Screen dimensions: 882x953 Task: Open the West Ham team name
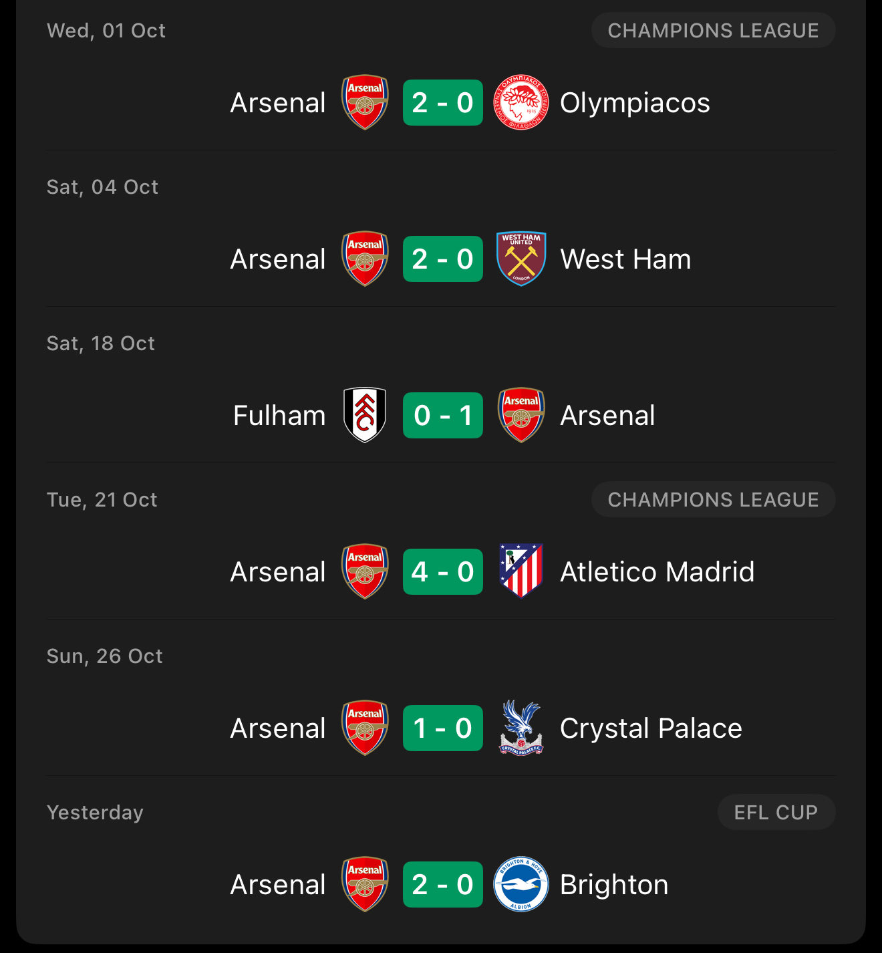click(x=625, y=259)
